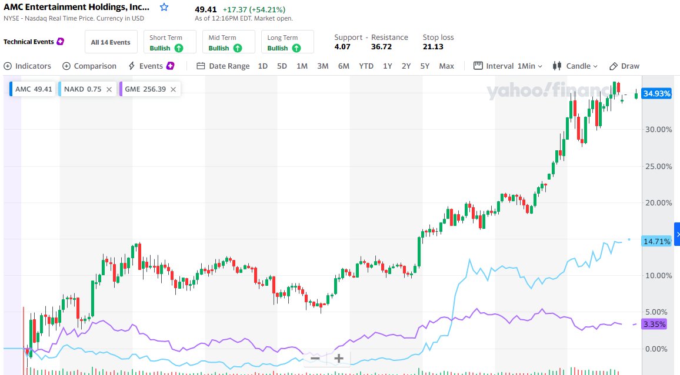The width and height of the screenshot is (680, 375).
Task: Select the 6M time range
Action: pyautogui.click(x=344, y=66)
